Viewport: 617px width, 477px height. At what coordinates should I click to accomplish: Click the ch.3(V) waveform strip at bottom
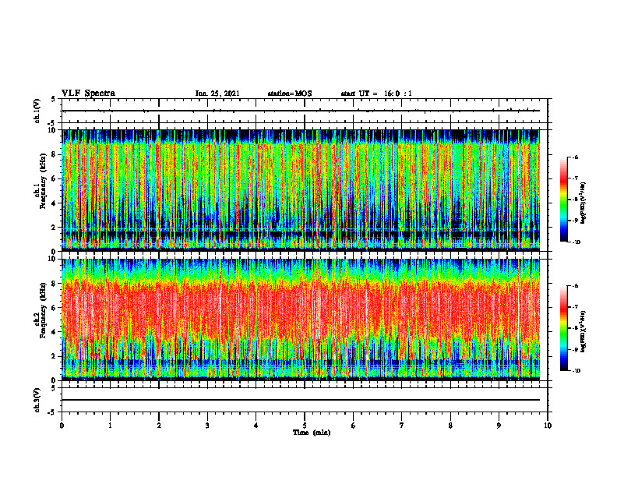pyautogui.click(x=305, y=400)
